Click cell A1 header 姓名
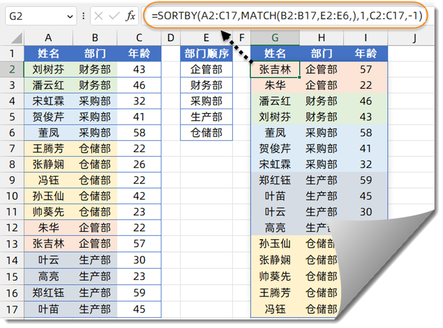 (x=48, y=54)
